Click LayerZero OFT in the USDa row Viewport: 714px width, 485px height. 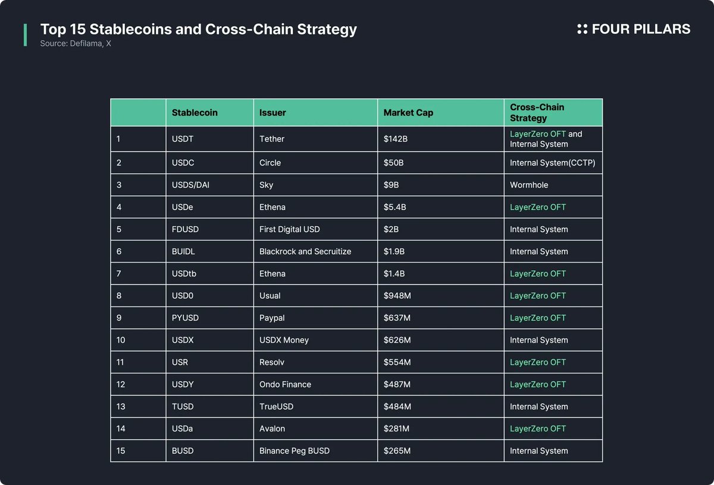tap(537, 428)
